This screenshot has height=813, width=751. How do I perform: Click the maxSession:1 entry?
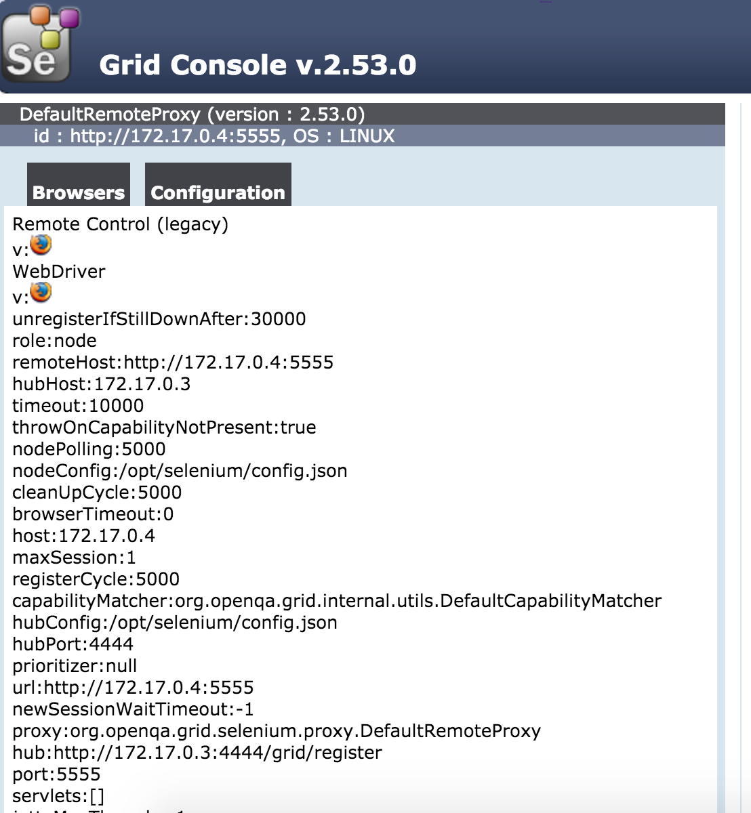click(74, 558)
